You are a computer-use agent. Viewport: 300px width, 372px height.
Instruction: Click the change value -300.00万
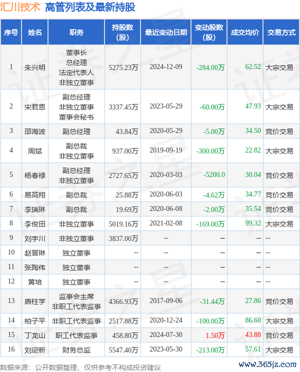[x=210, y=151]
